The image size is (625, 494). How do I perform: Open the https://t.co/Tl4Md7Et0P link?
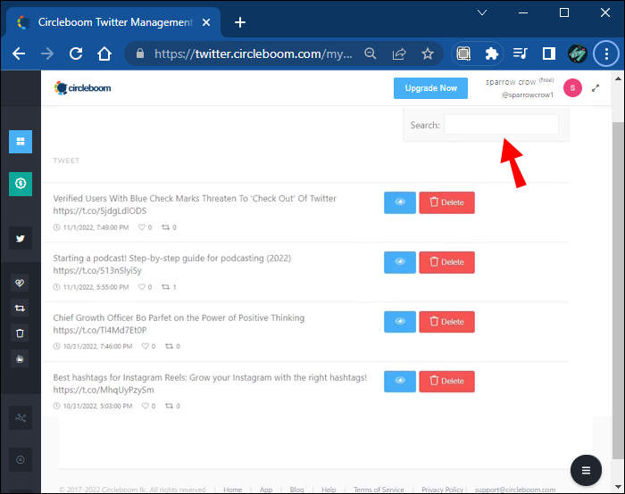(100, 330)
